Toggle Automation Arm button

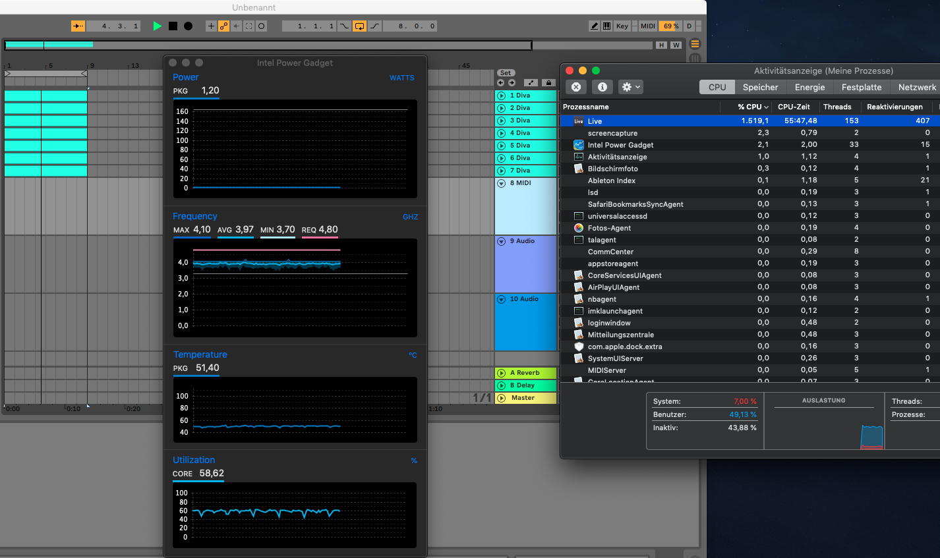(x=224, y=26)
